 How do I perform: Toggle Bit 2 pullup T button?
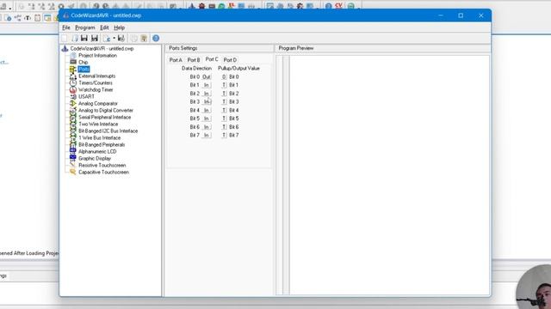(224, 94)
